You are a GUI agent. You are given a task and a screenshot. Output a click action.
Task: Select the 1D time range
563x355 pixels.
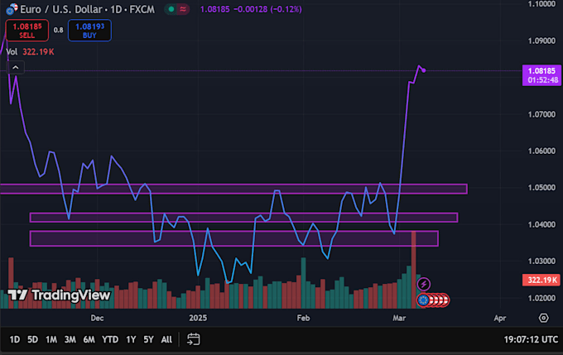click(x=14, y=339)
